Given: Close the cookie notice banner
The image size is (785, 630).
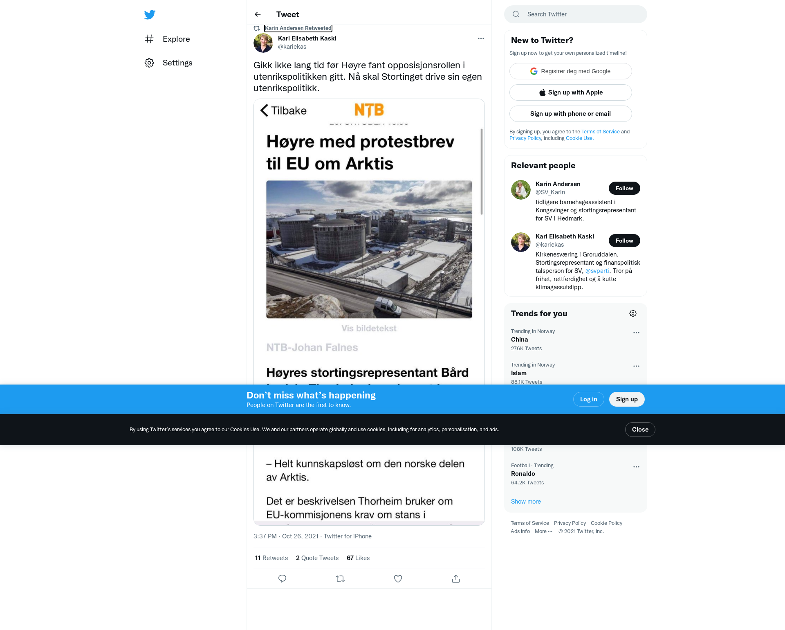Looking at the screenshot, I should click(640, 430).
